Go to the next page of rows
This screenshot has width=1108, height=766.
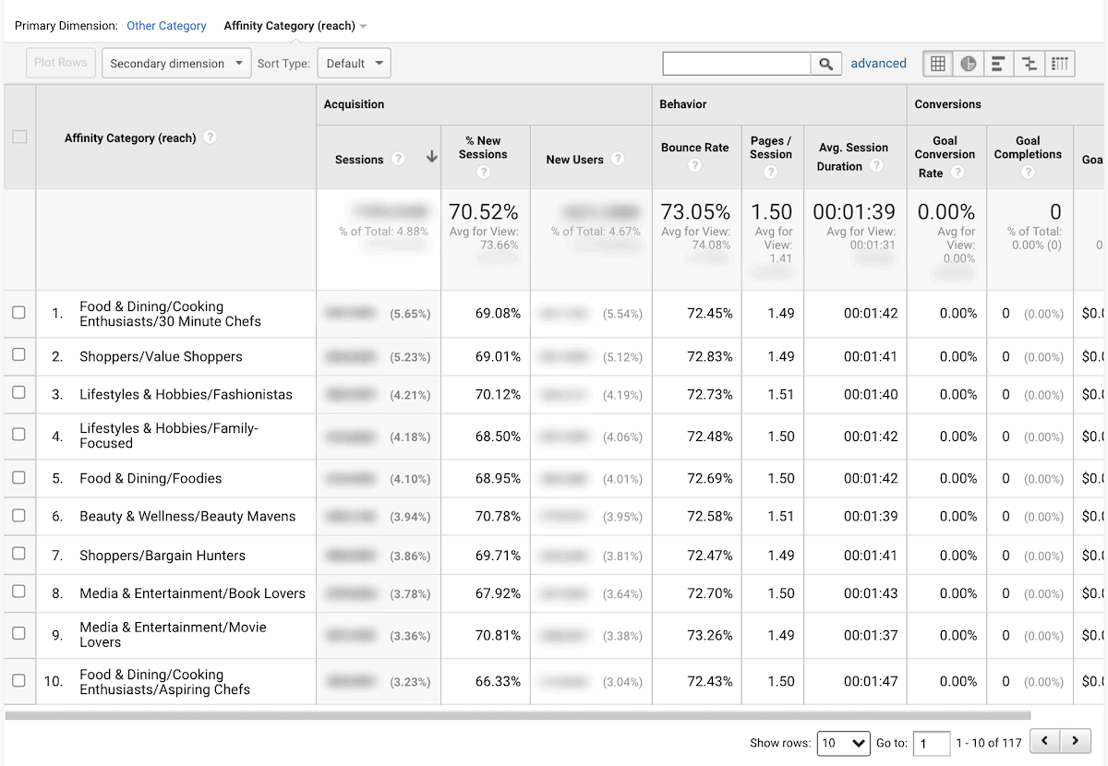click(1075, 741)
